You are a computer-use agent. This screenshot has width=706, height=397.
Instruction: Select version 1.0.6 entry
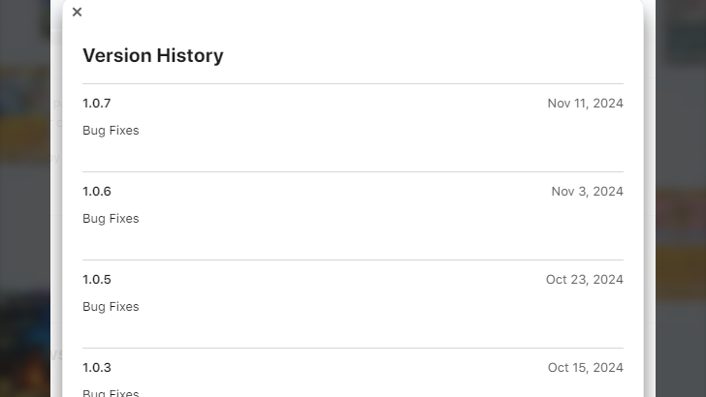coord(97,192)
